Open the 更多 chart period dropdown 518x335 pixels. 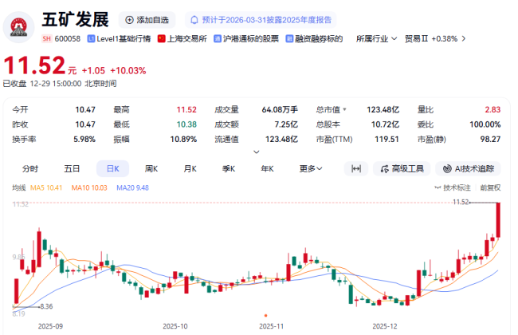(x=311, y=168)
